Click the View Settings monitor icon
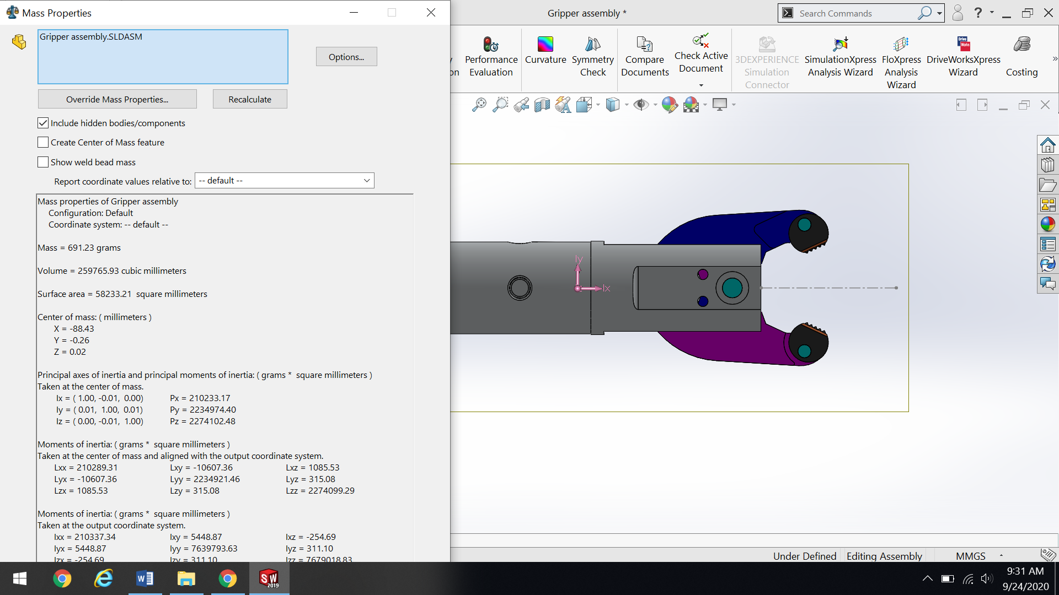Image resolution: width=1059 pixels, height=595 pixels. pyautogui.click(x=719, y=105)
